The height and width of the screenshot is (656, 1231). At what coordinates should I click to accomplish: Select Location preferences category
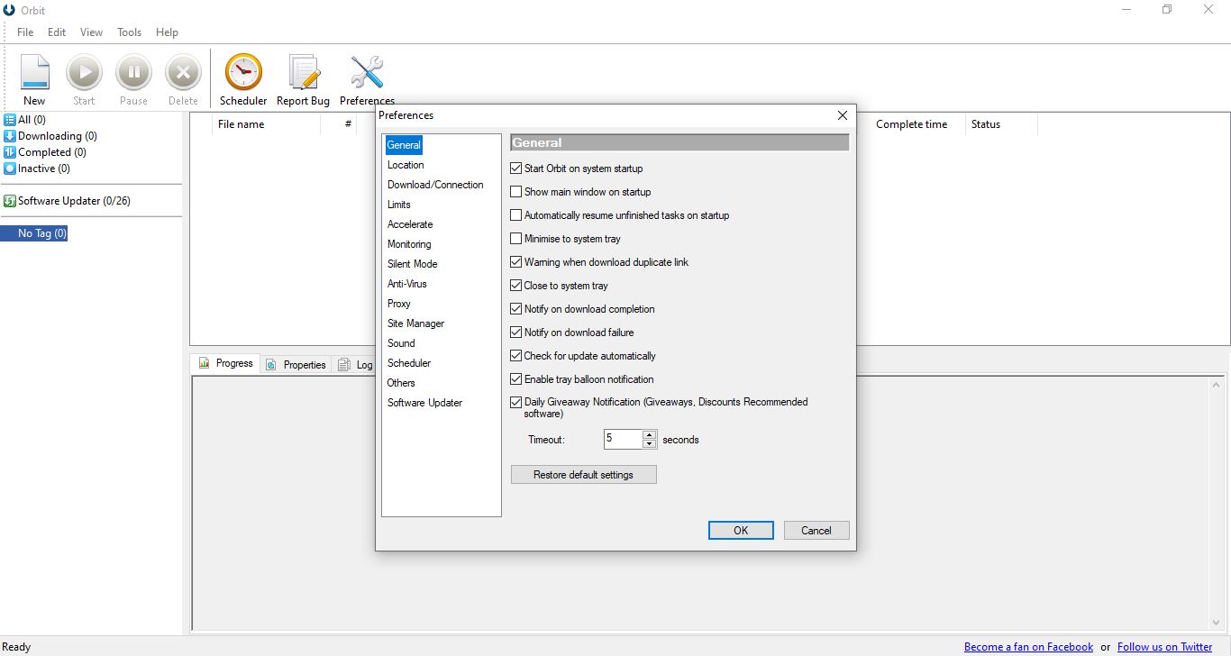click(x=406, y=165)
